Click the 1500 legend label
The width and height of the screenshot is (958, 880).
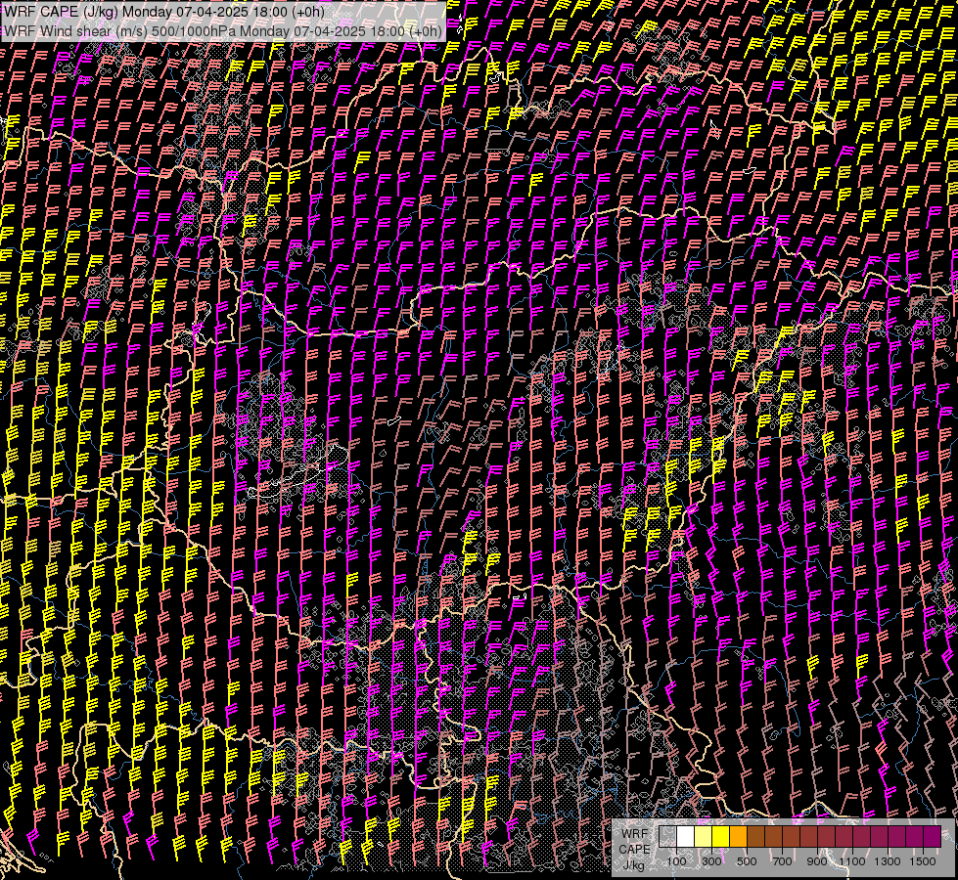[923, 861]
